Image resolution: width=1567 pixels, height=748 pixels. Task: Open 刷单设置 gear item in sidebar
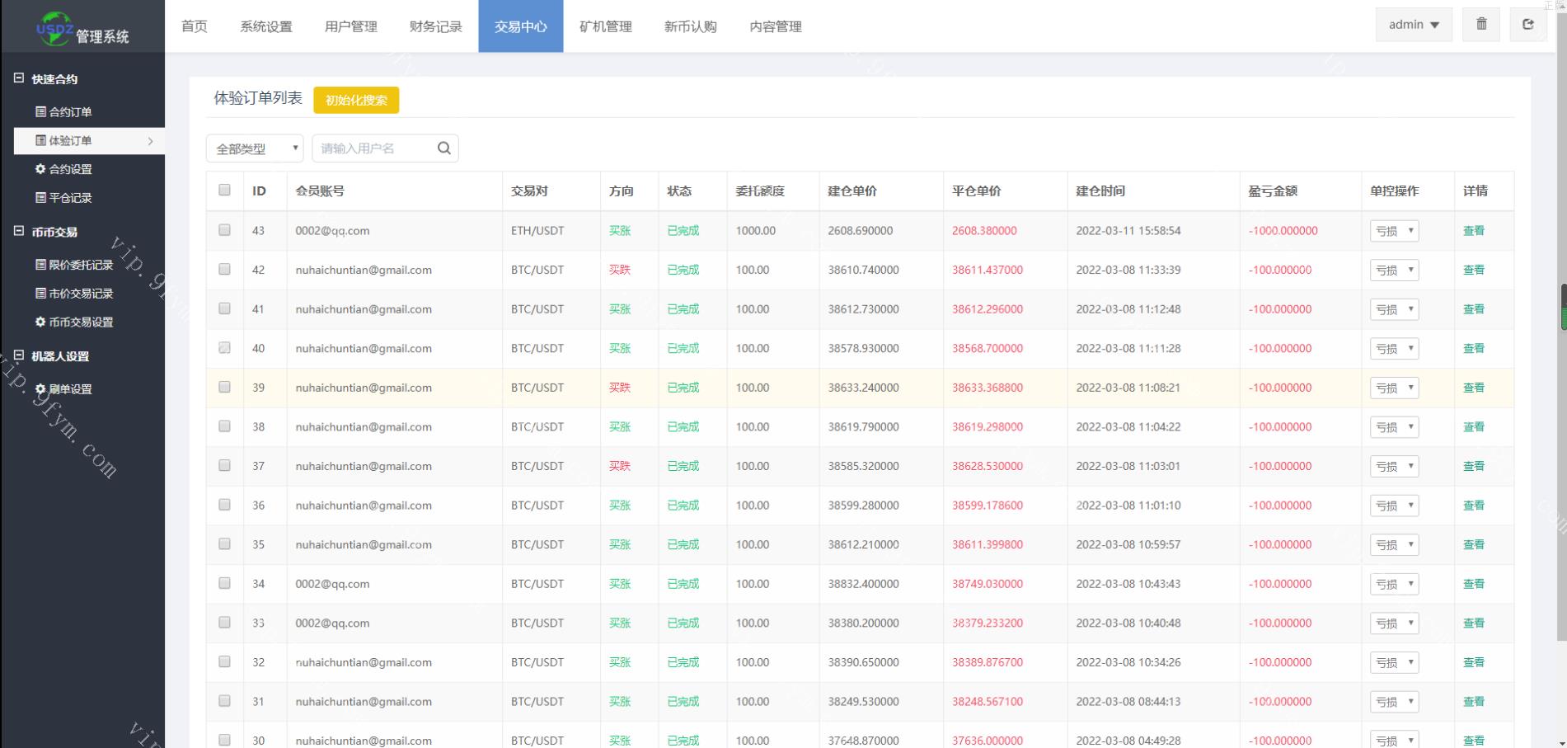[70, 389]
